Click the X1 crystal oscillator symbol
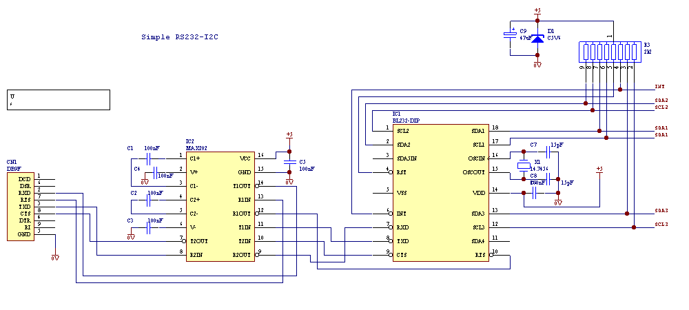This screenshot has width=689, height=310. point(522,165)
